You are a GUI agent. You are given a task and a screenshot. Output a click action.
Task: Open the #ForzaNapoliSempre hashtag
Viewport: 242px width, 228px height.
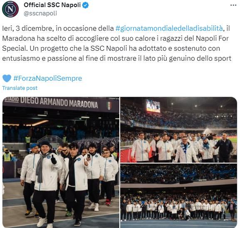[48, 78]
